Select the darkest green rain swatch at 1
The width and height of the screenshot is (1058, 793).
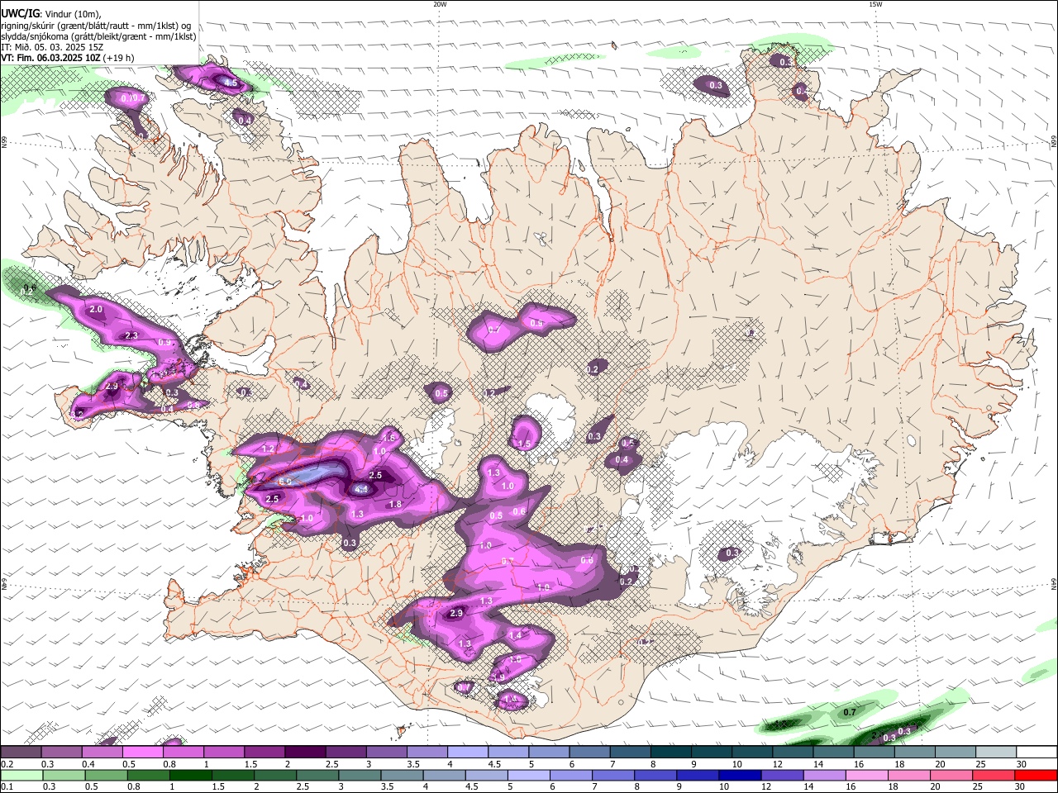click(190, 775)
